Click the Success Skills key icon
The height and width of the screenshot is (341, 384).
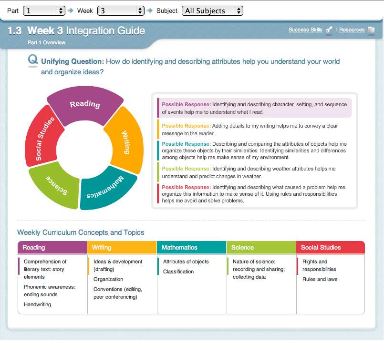click(329, 30)
